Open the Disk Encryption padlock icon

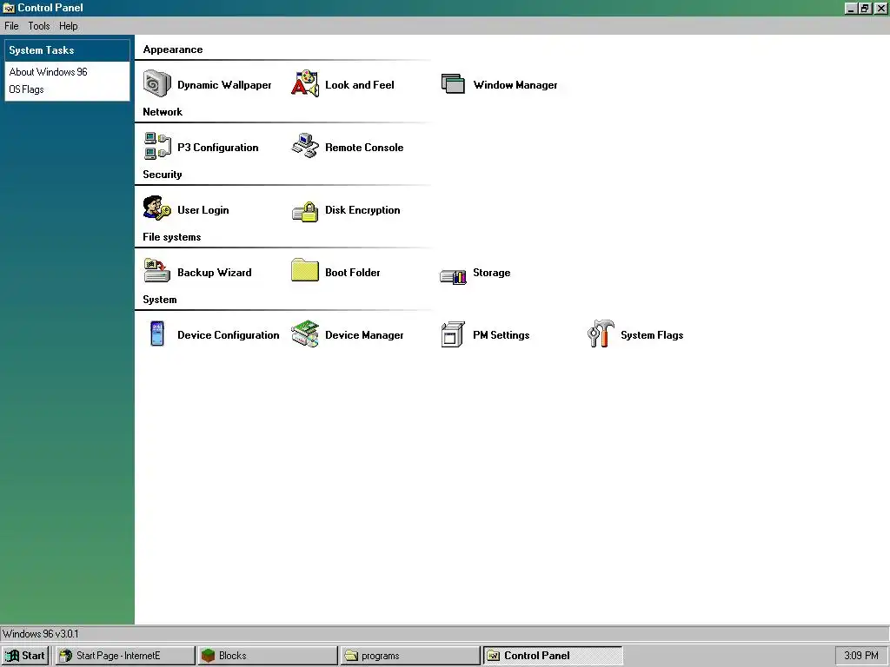pyautogui.click(x=305, y=211)
